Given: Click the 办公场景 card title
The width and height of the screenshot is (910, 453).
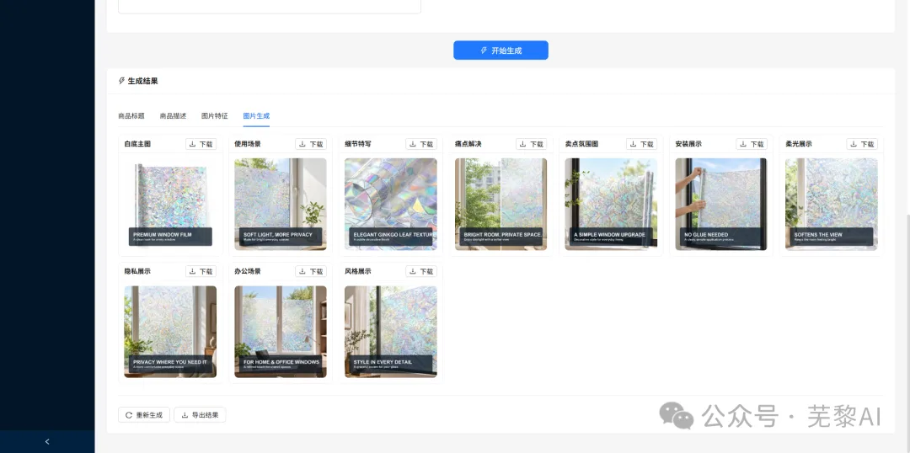Looking at the screenshot, I should [248, 271].
